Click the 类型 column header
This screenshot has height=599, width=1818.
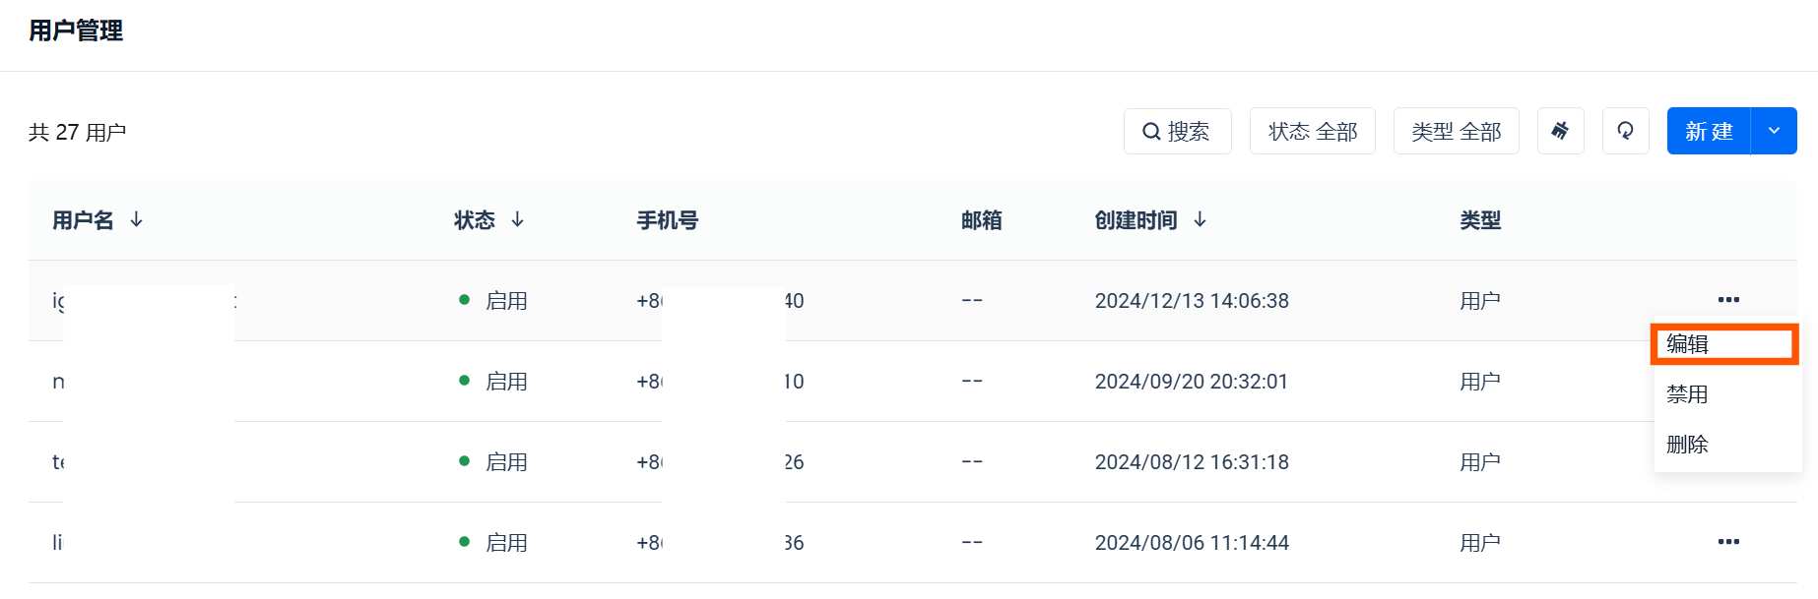coord(1479,220)
